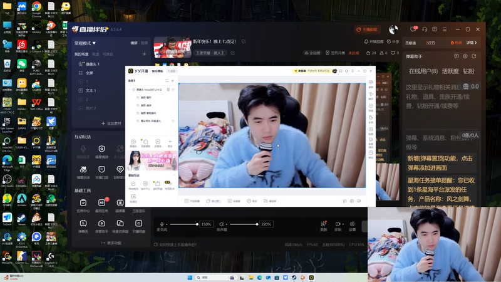Open 弹幕玩法 interactive tool

[x=83, y=172]
